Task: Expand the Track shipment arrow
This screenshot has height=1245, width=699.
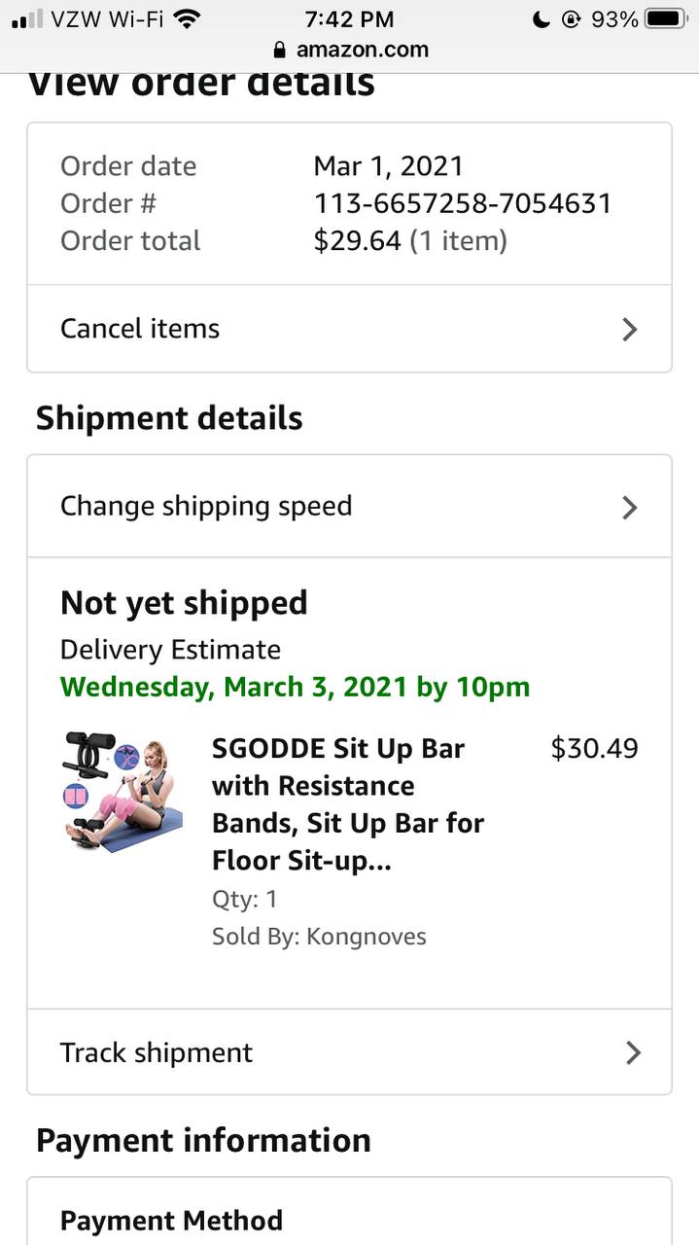Action: point(633,1052)
